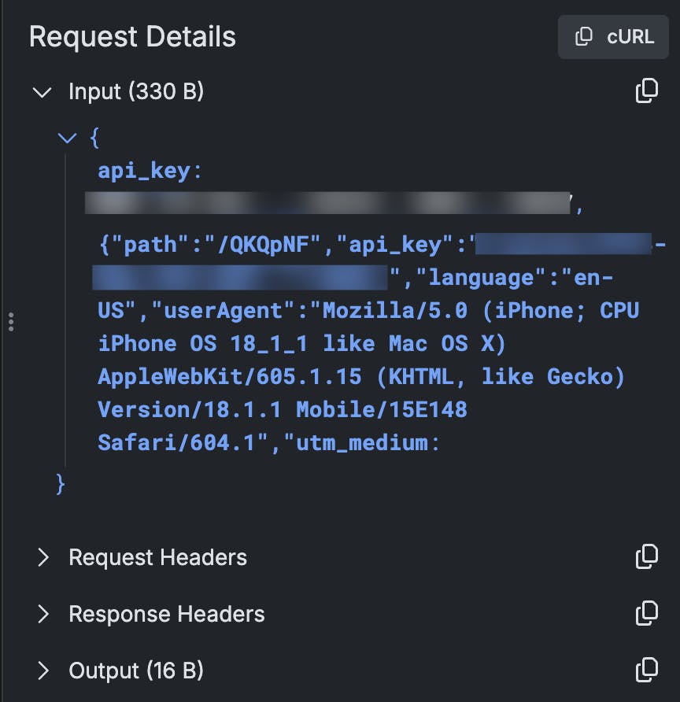
Task: Click the Request Details heading
Action: [x=132, y=37]
